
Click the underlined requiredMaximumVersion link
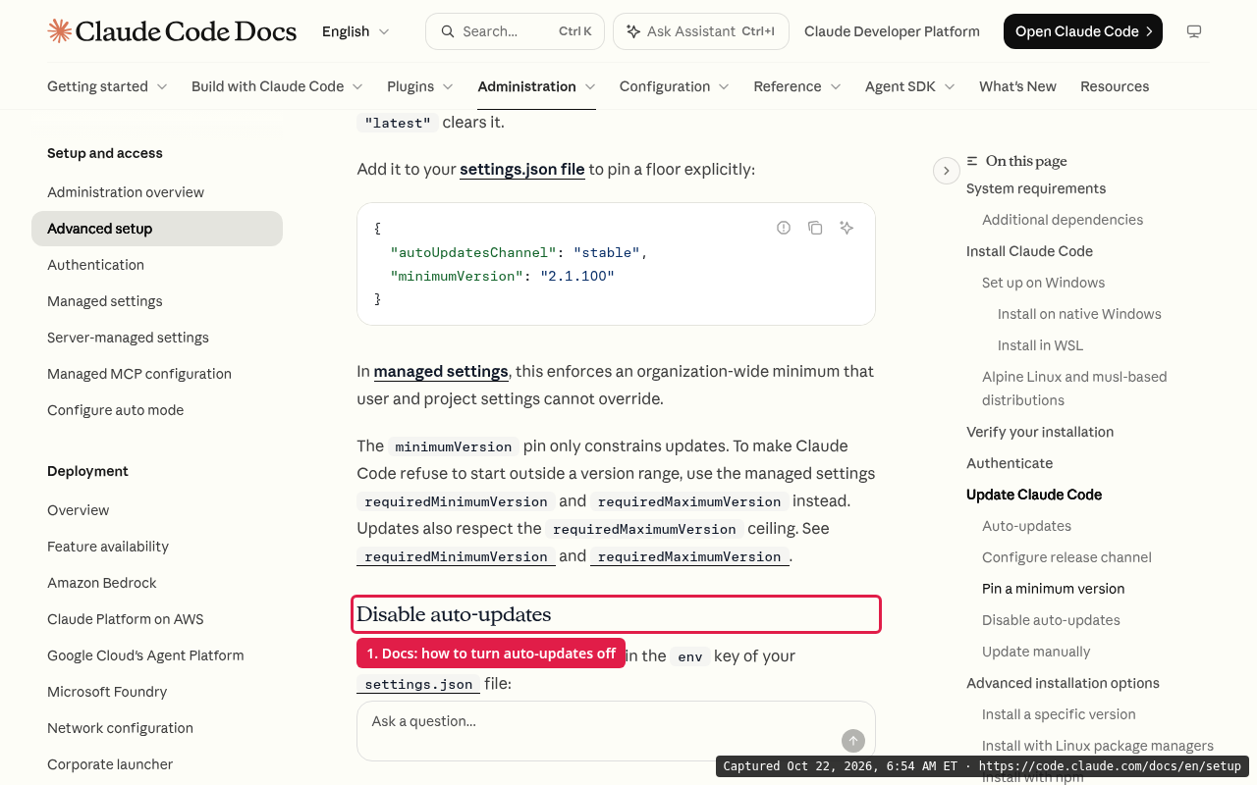[x=689, y=556]
